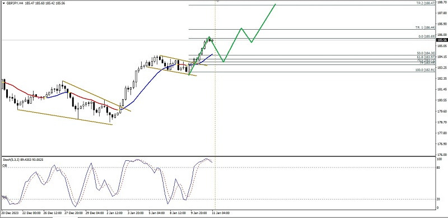Click the OB overbought level label
448x218 pixels.
tap(4, 166)
